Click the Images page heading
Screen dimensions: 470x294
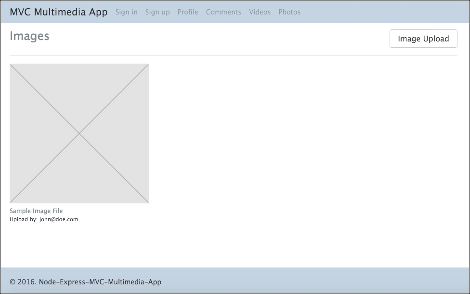[29, 36]
